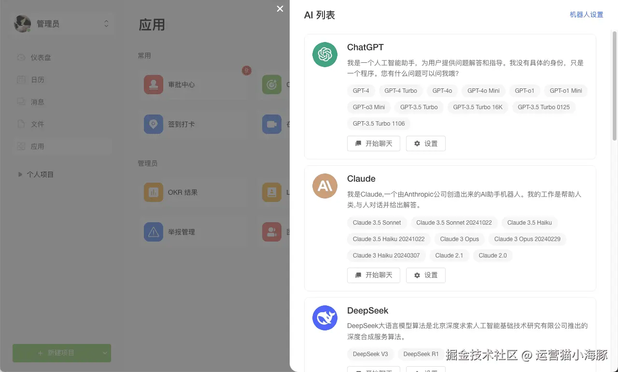Viewport: 618px width, 372px height.
Task: Click the Claude logo avatar
Action: 325,186
